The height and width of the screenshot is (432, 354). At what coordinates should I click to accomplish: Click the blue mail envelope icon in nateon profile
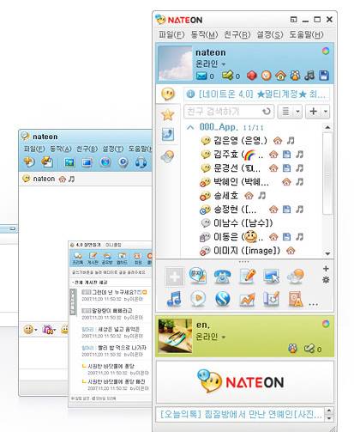pos(201,76)
